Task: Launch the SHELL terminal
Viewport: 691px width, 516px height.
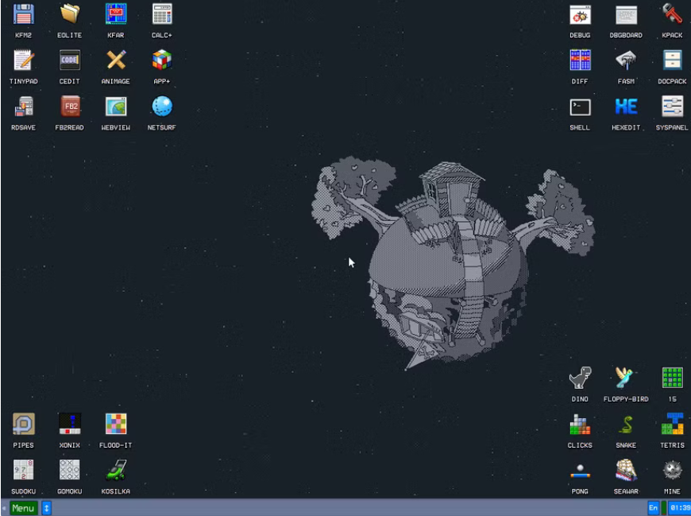Action: click(580, 107)
